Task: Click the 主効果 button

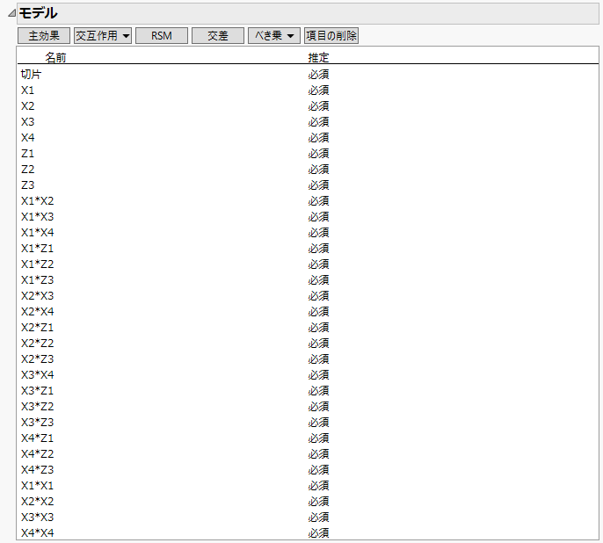Action: click(44, 36)
